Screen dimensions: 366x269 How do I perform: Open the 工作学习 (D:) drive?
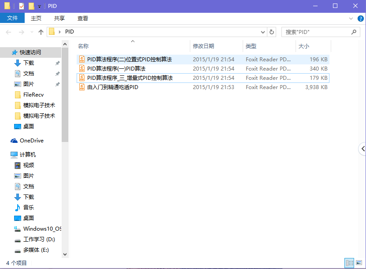[x=39, y=239]
